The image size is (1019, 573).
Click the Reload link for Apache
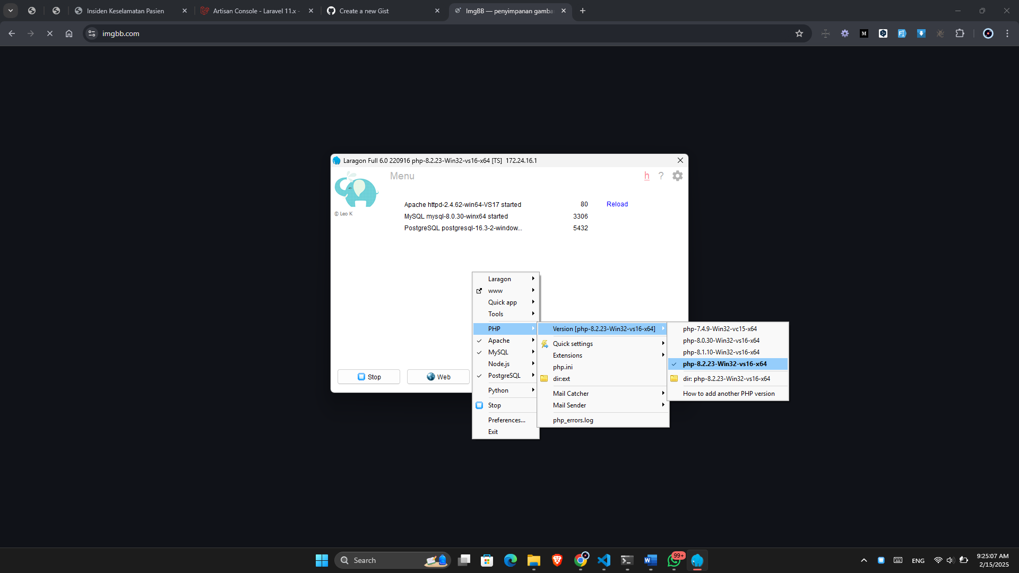pos(617,204)
